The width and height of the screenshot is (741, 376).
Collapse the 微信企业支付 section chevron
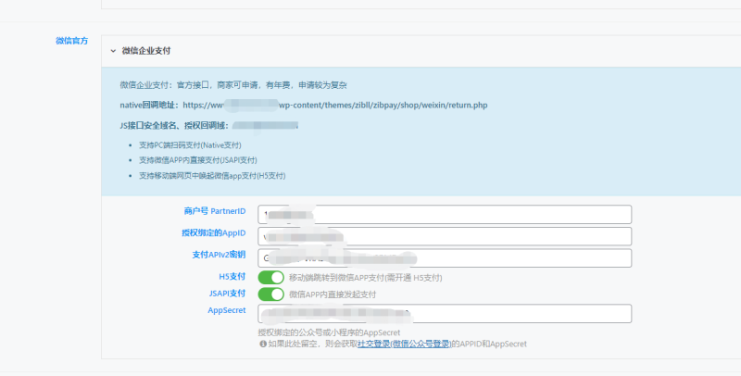click(113, 51)
